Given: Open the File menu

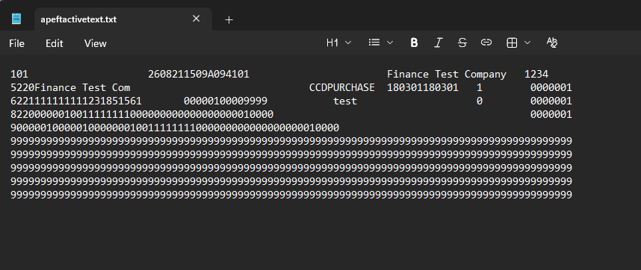Looking at the screenshot, I should click(x=16, y=43).
